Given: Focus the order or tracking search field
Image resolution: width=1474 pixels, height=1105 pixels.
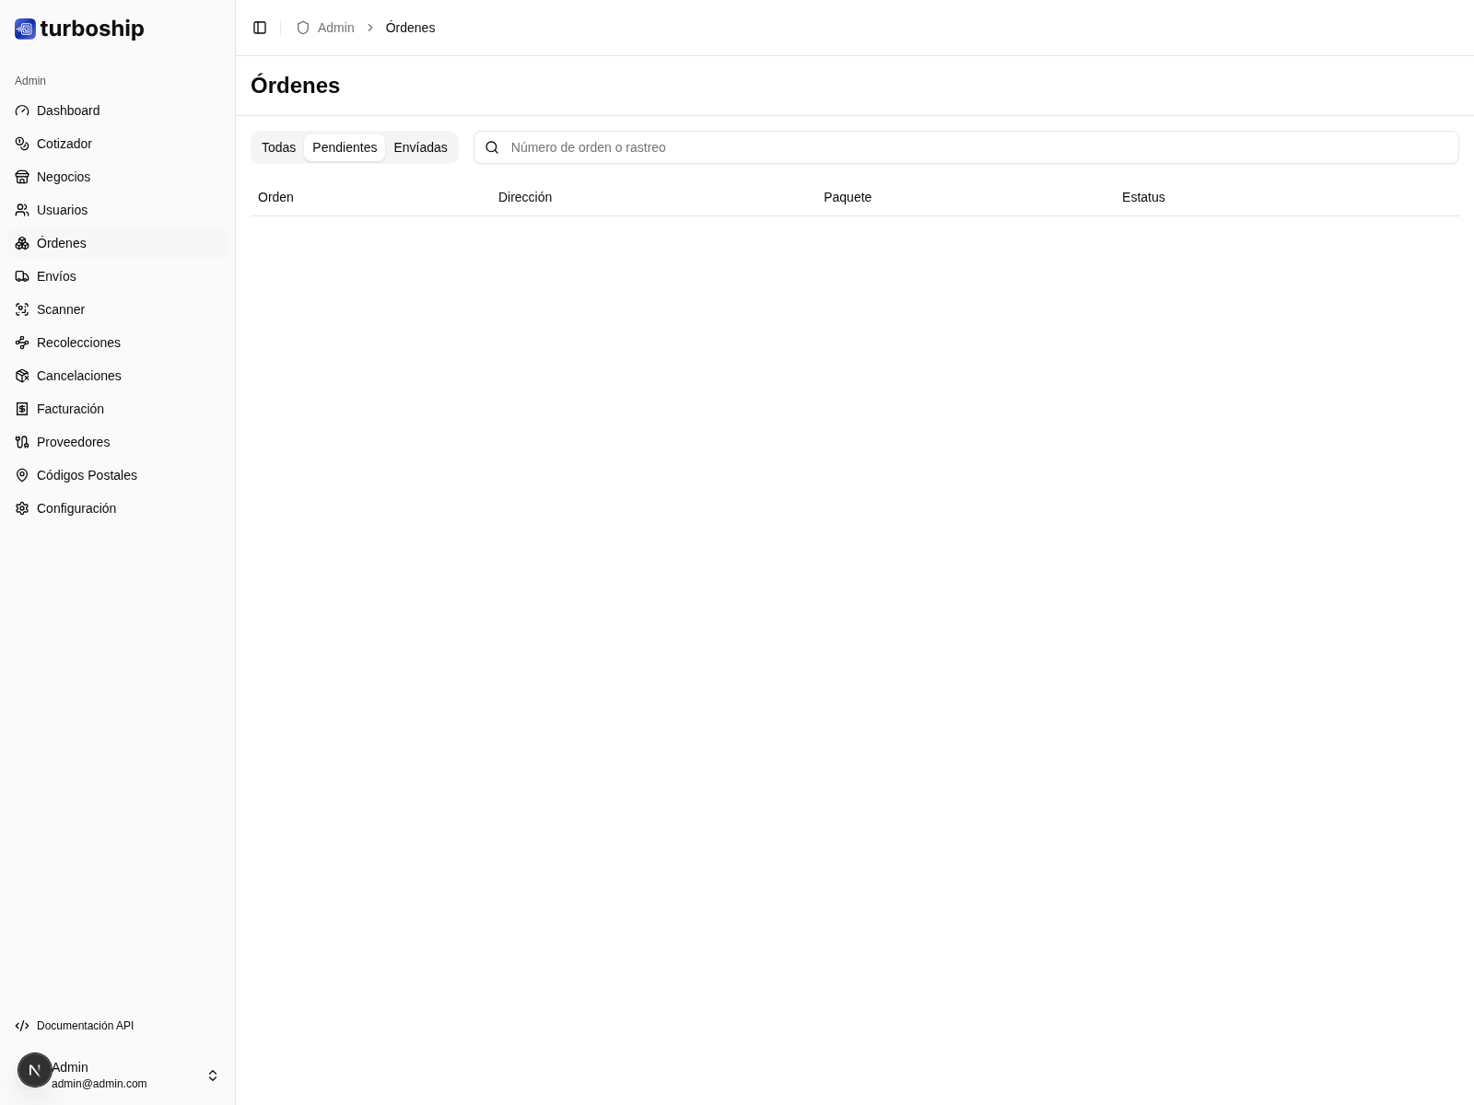Looking at the screenshot, I should point(977,147).
